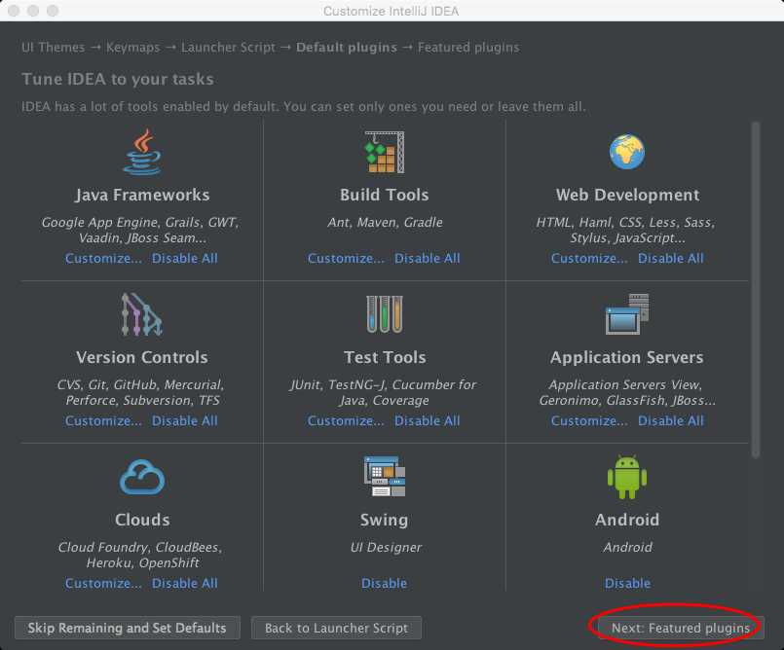Select Keymaps breadcrumb step
The height and width of the screenshot is (650, 784).
133,48
